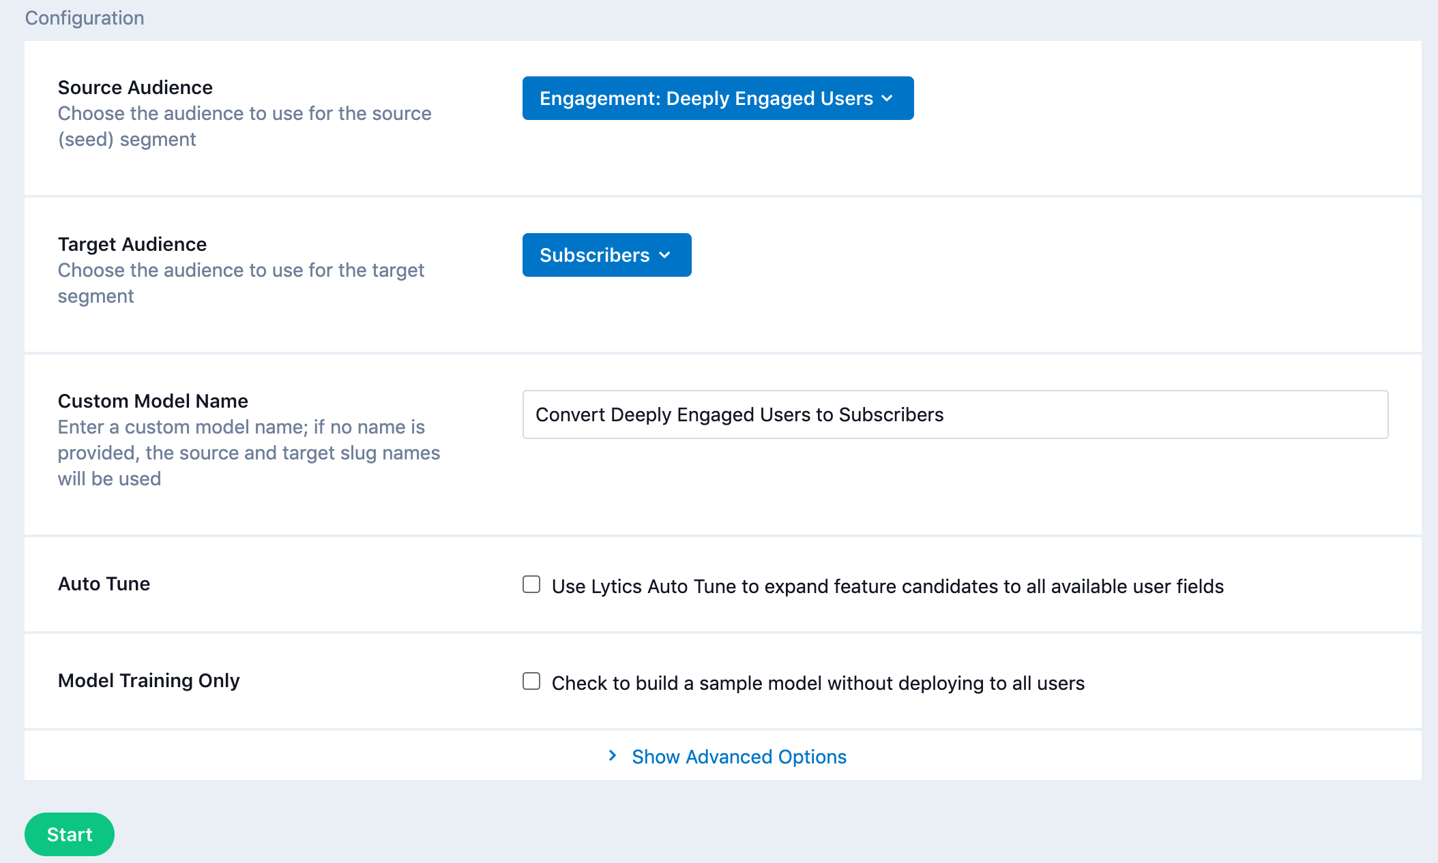
Task: Click chevron arrow beside Subscribers
Action: tap(665, 256)
